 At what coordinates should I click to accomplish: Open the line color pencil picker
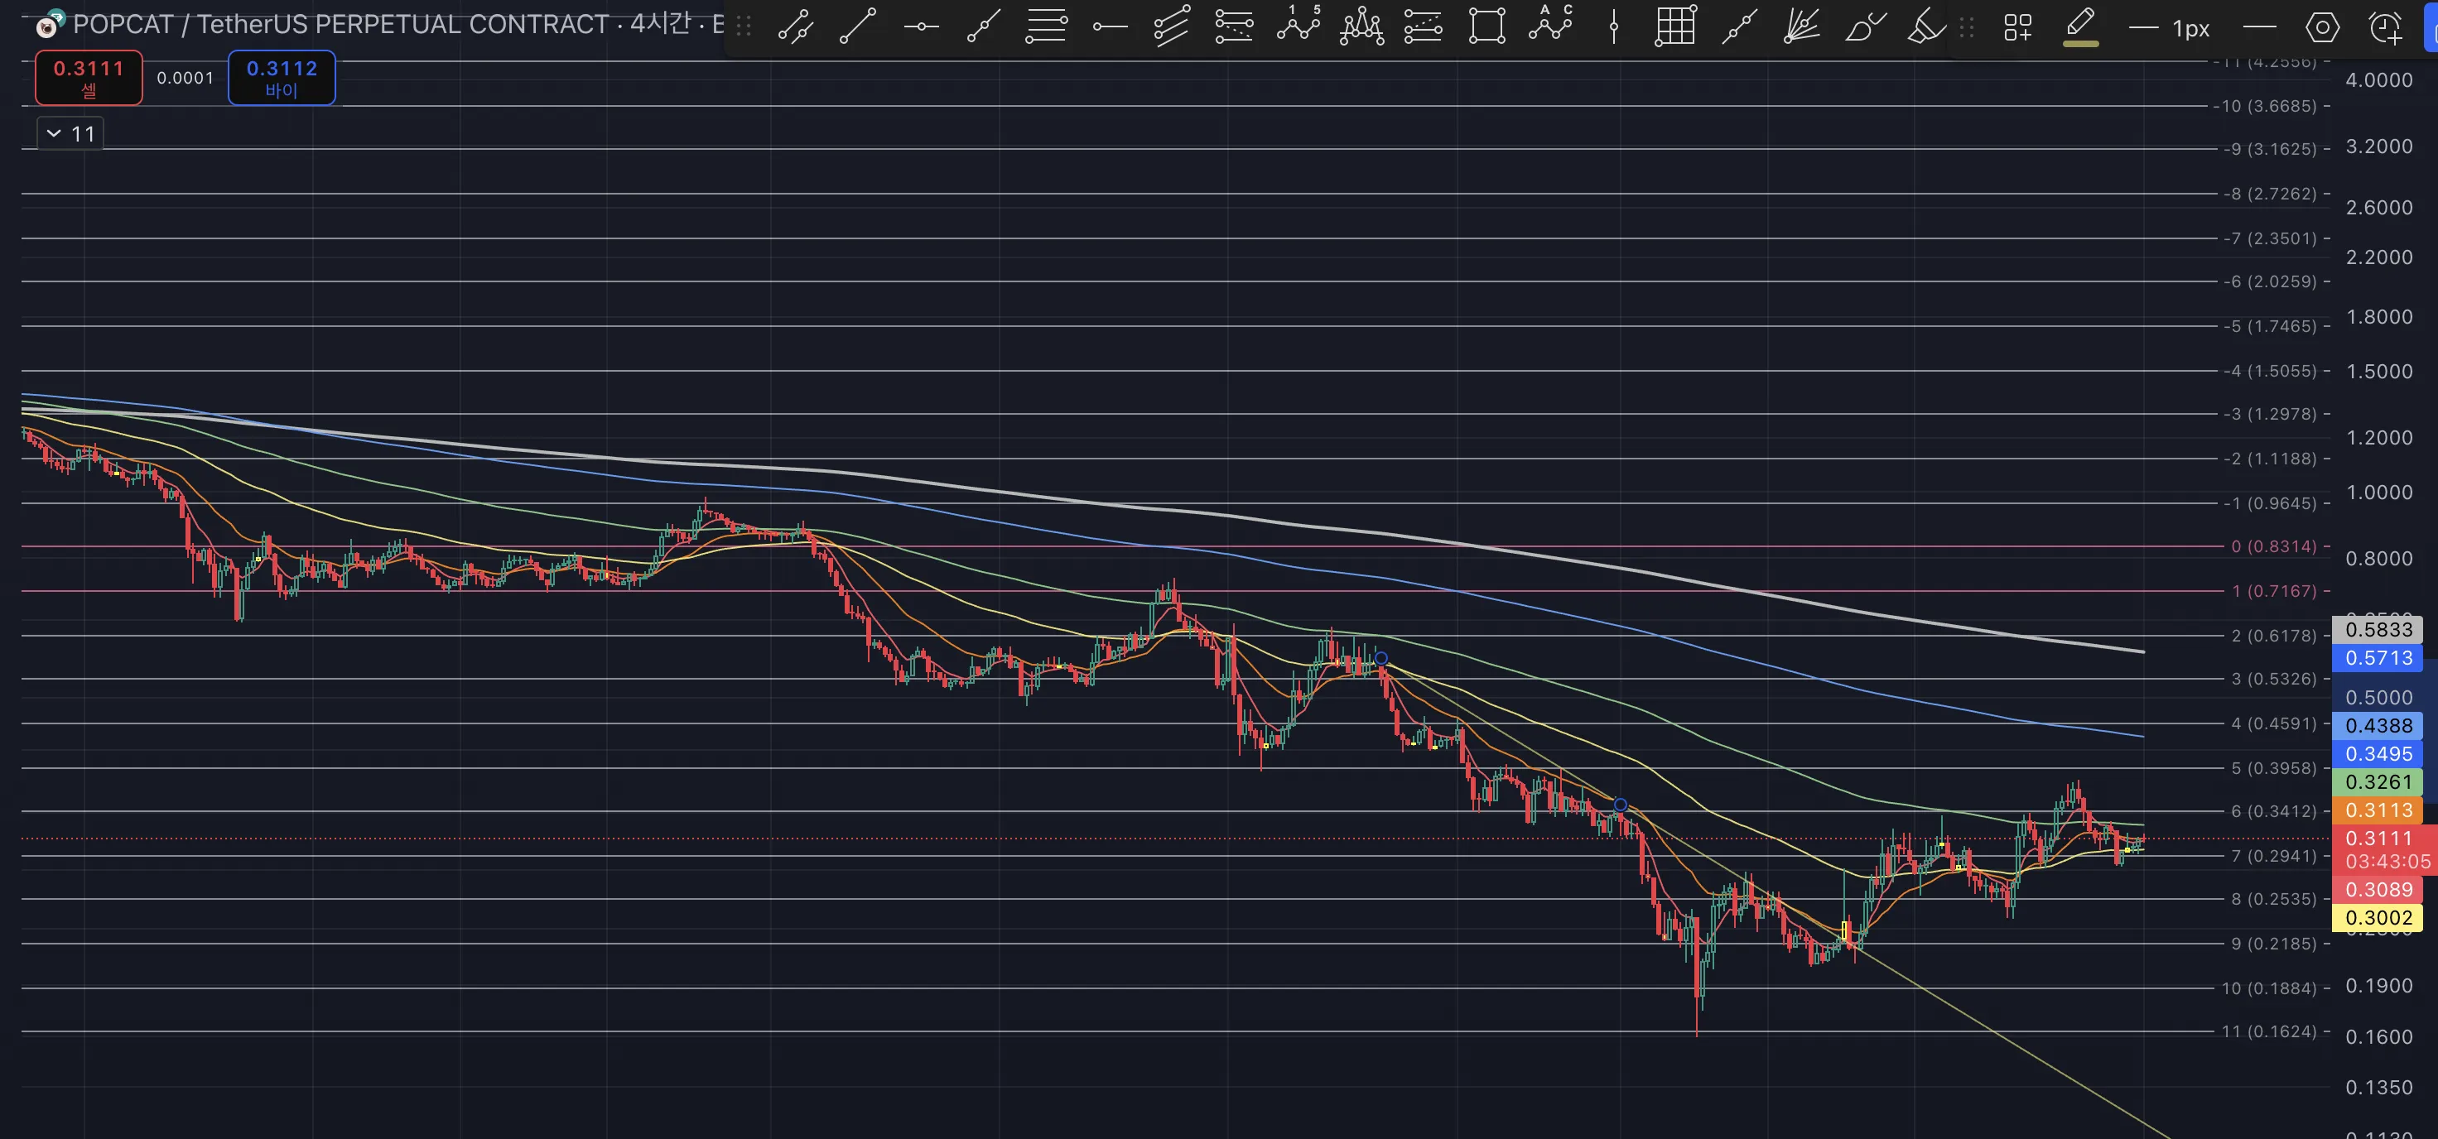[2080, 26]
